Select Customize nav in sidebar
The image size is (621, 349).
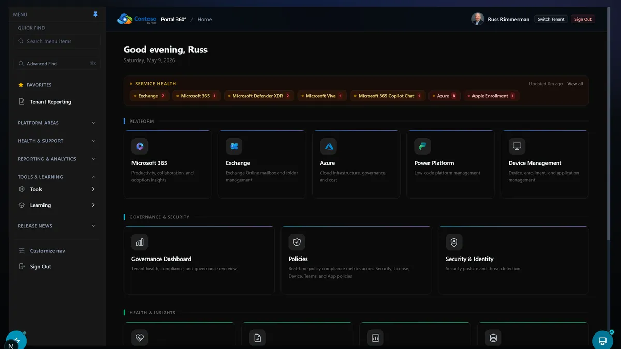pyautogui.click(x=48, y=251)
